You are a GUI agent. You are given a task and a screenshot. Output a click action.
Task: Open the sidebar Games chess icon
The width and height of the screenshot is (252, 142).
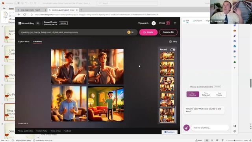click(235, 36)
